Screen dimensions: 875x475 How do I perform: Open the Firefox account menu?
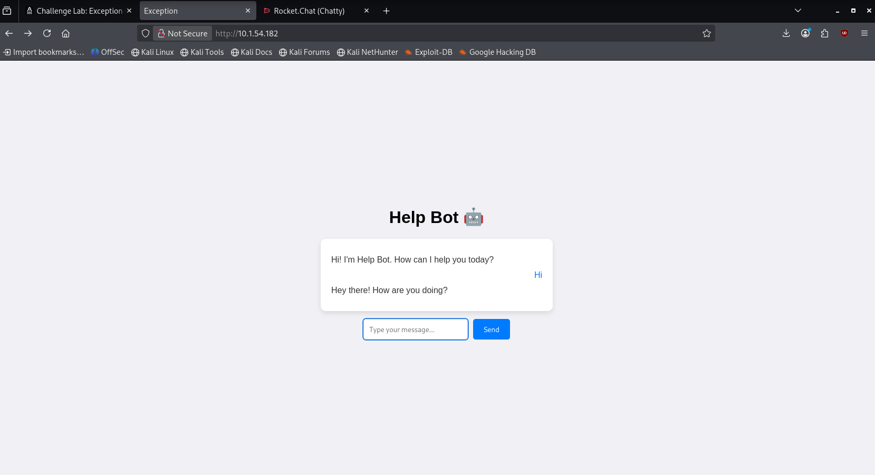tap(805, 33)
